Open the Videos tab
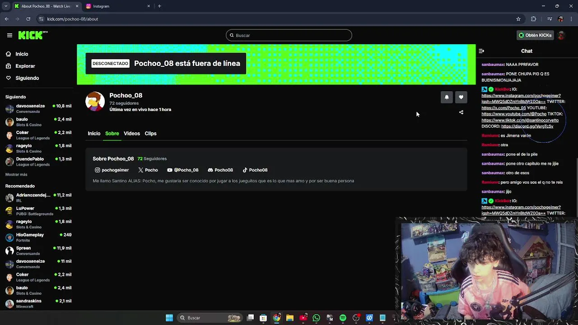The height and width of the screenshot is (325, 578). [132, 134]
